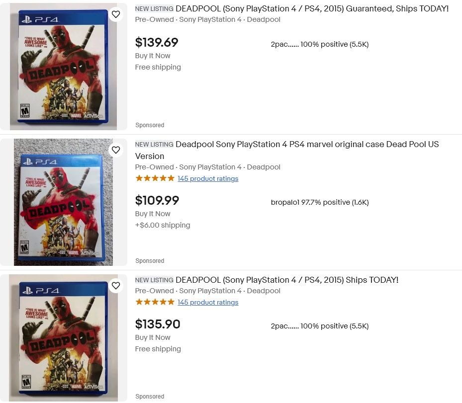
Task: Save the $139.69 Deadpool listing with the heart
Action: [116, 14]
